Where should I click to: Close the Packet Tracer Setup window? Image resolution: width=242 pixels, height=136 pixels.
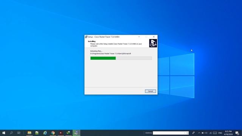point(154,37)
